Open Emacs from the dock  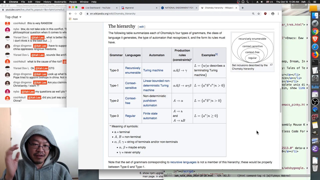click(315, 149)
